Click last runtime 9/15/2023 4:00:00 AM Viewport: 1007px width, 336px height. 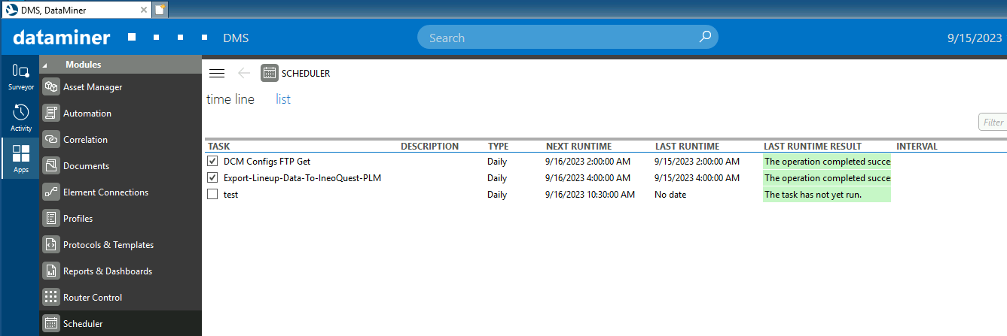(697, 178)
